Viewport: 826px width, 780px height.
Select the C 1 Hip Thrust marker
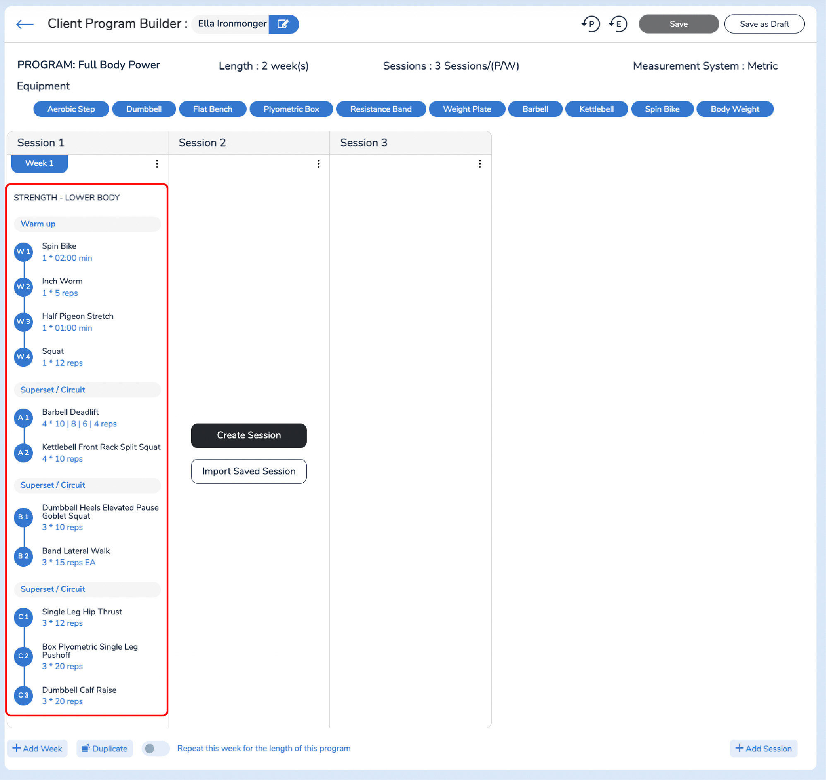(x=24, y=617)
